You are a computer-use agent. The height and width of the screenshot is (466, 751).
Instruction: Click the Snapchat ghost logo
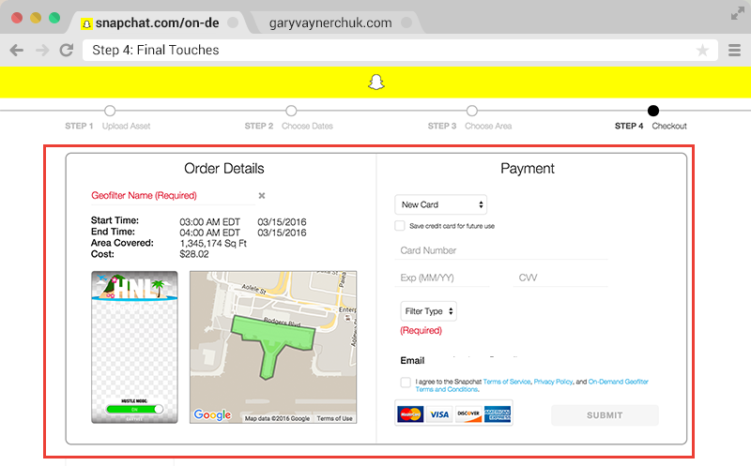coord(376,82)
